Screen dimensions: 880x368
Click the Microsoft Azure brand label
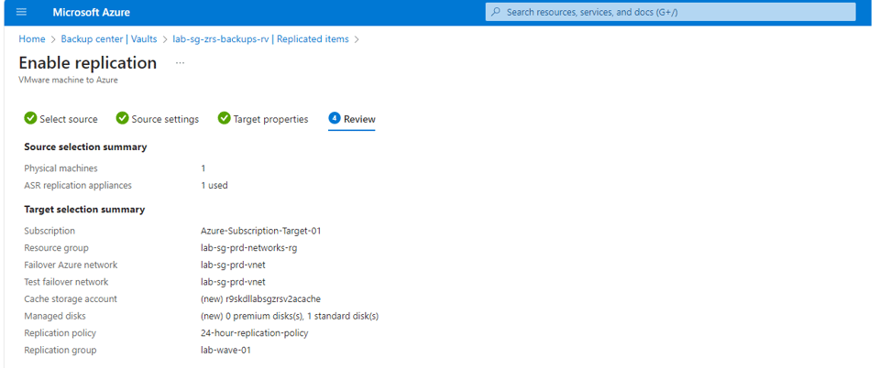tap(91, 12)
